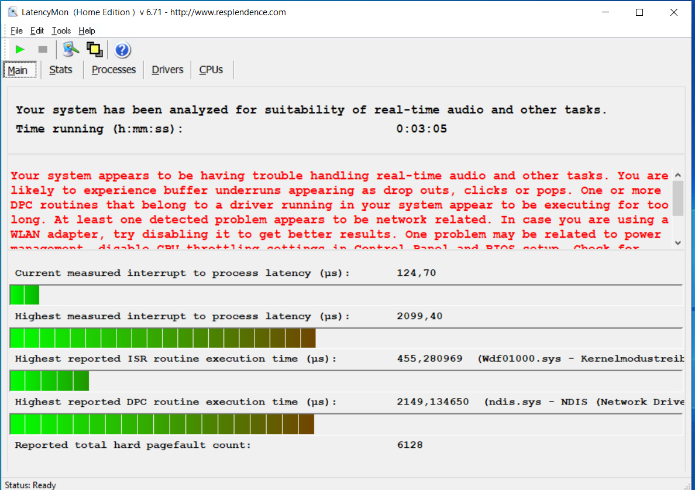Click the warning text scrollbar thumb

coord(678,198)
